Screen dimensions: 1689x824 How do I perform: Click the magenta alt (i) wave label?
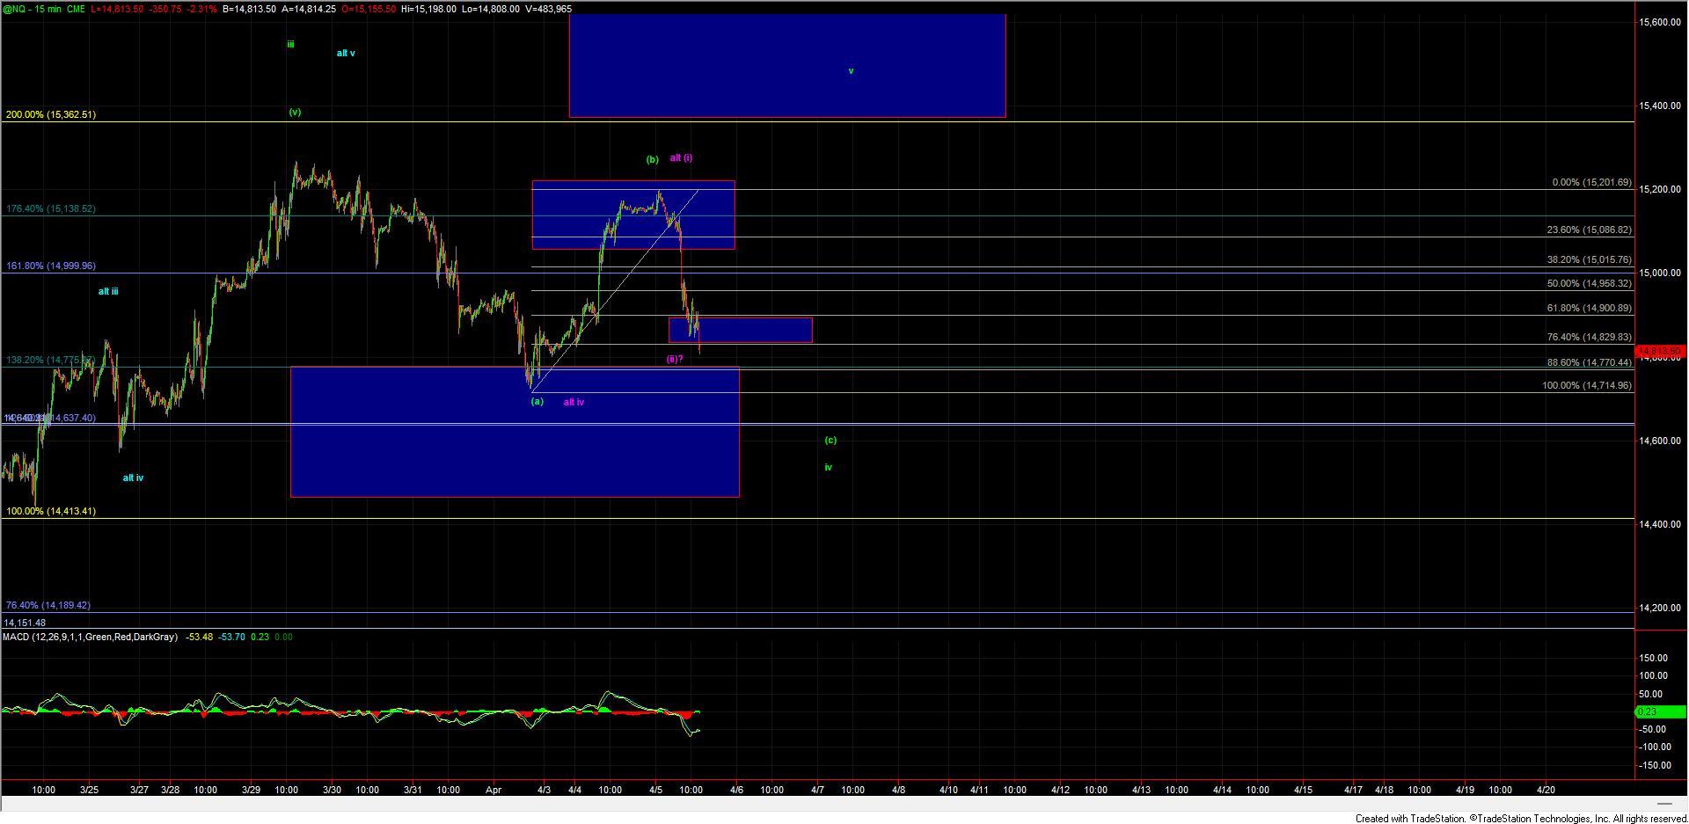681,158
